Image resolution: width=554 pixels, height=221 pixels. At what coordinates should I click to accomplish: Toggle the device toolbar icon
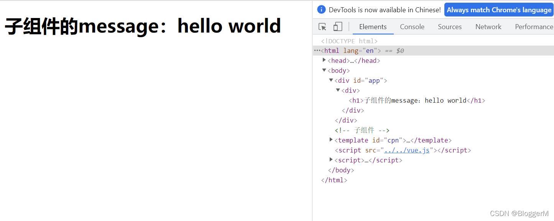point(338,27)
